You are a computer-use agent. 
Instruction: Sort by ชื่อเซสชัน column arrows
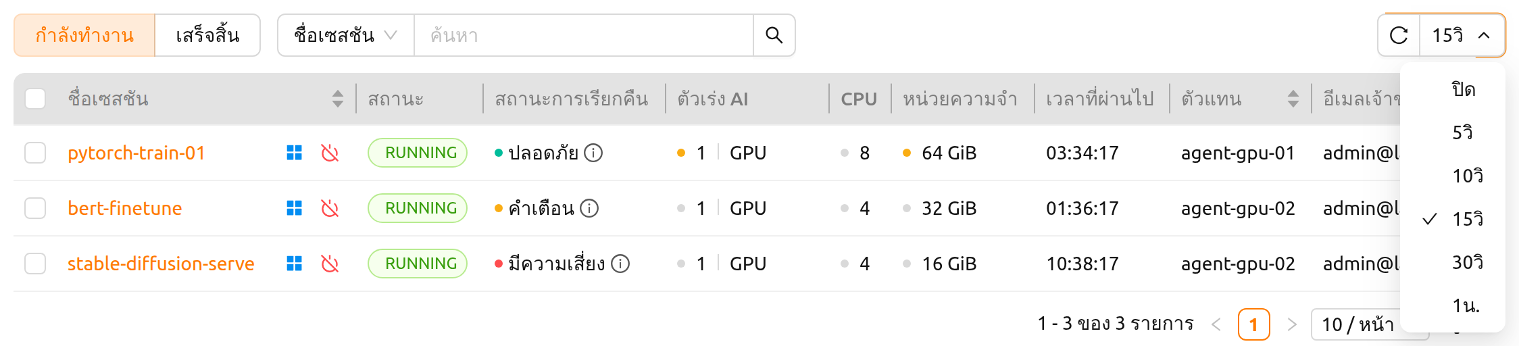[x=338, y=99]
